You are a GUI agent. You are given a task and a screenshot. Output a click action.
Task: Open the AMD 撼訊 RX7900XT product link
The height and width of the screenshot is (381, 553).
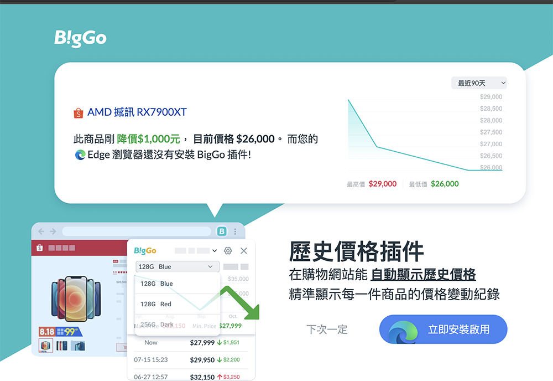(x=137, y=112)
